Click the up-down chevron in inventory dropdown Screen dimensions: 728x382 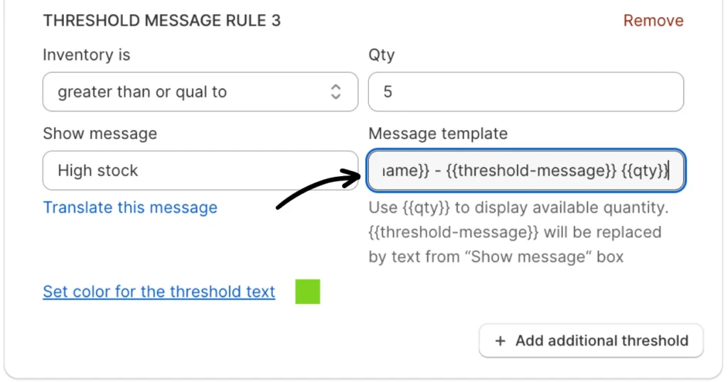pyautogui.click(x=336, y=92)
